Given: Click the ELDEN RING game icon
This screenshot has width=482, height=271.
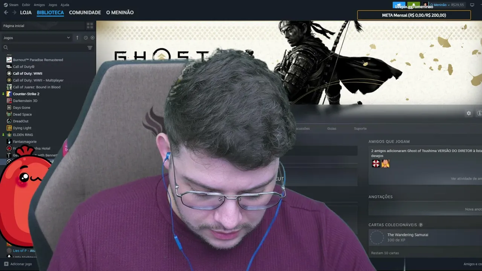Looking at the screenshot, I should click(x=9, y=135).
